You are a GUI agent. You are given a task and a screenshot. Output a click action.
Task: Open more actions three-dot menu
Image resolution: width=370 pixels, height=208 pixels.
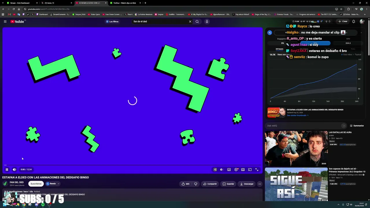[260, 184]
